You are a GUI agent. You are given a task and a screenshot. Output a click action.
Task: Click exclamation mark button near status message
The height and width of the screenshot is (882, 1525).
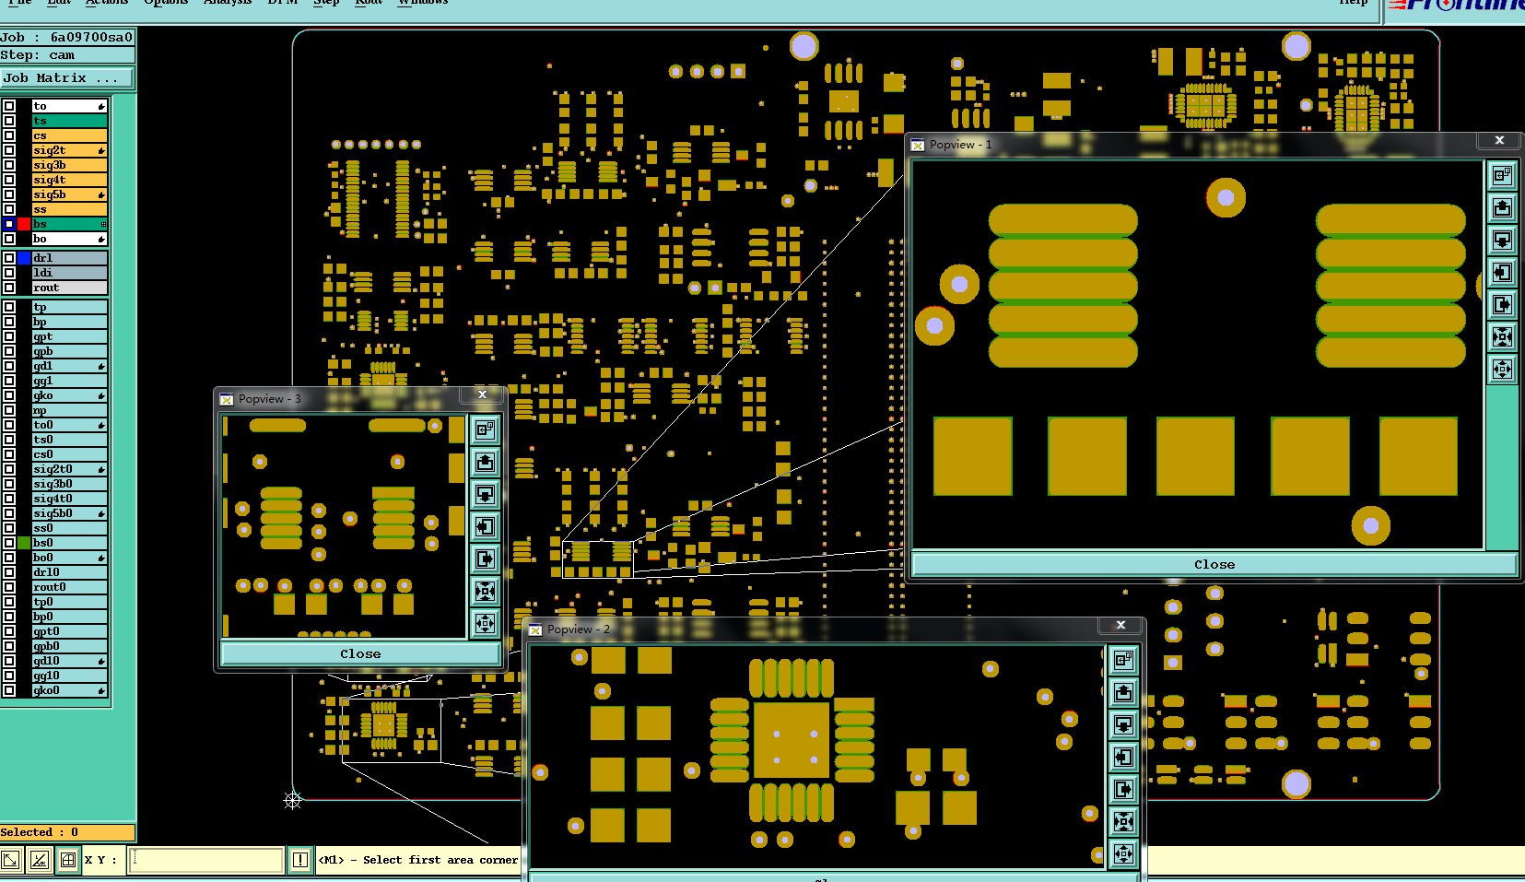299,860
